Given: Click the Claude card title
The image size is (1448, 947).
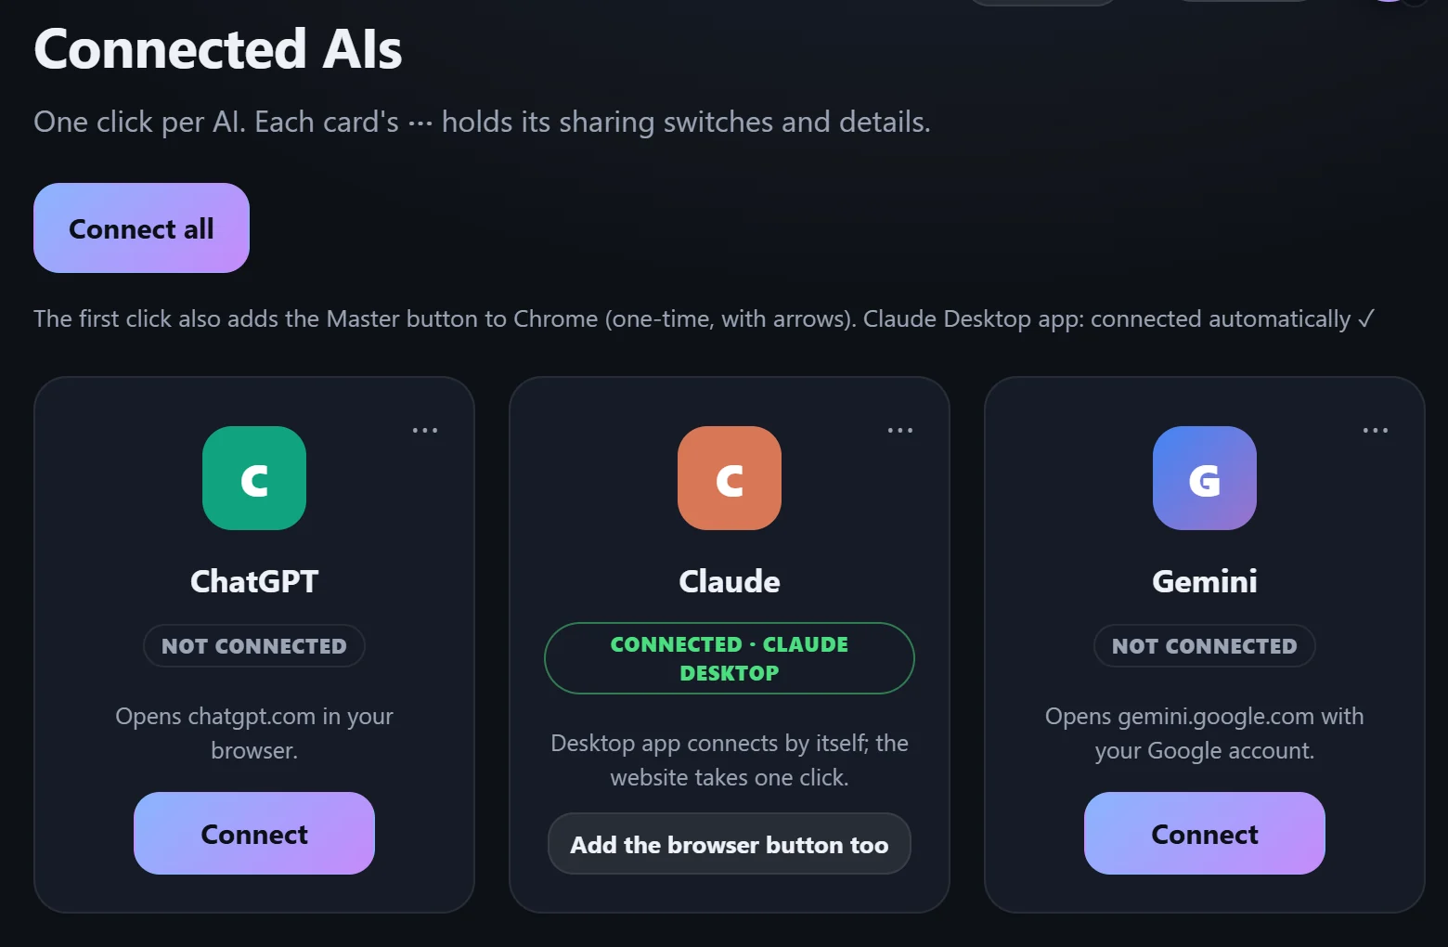Looking at the screenshot, I should (730, 581).
